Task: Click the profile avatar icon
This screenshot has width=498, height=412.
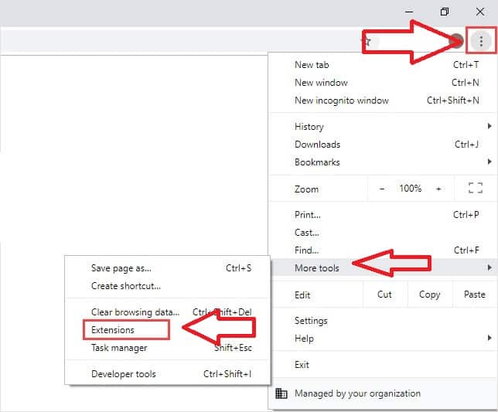Action: point(457,41)
